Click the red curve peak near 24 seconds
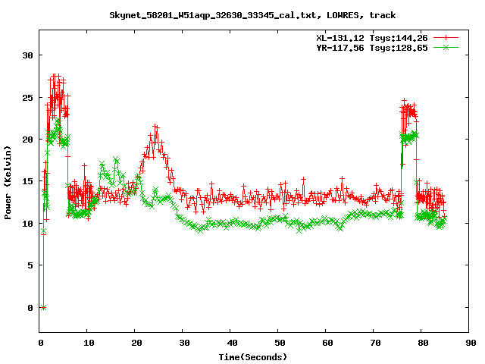This screenshot has height=364, width=485. pos(155,127)
